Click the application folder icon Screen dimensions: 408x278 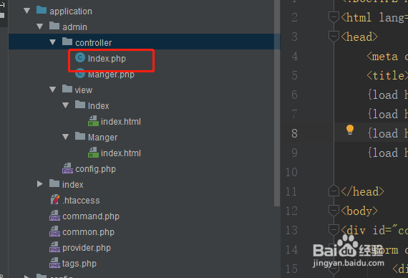42,11
